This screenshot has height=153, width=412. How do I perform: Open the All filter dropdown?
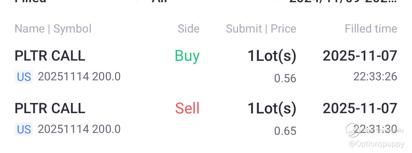click(x=160, y=1)
